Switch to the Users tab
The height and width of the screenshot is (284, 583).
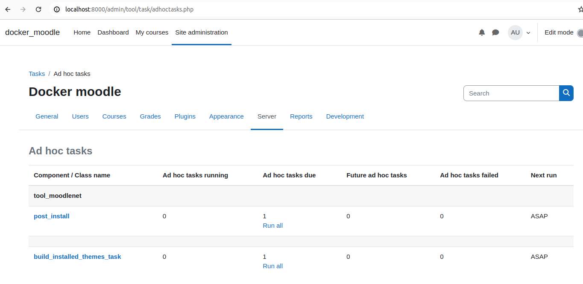point(80,116)
